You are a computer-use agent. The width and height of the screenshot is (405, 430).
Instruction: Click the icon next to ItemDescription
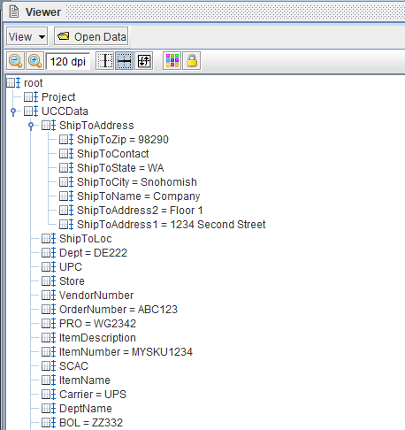[x=49, y=338]
